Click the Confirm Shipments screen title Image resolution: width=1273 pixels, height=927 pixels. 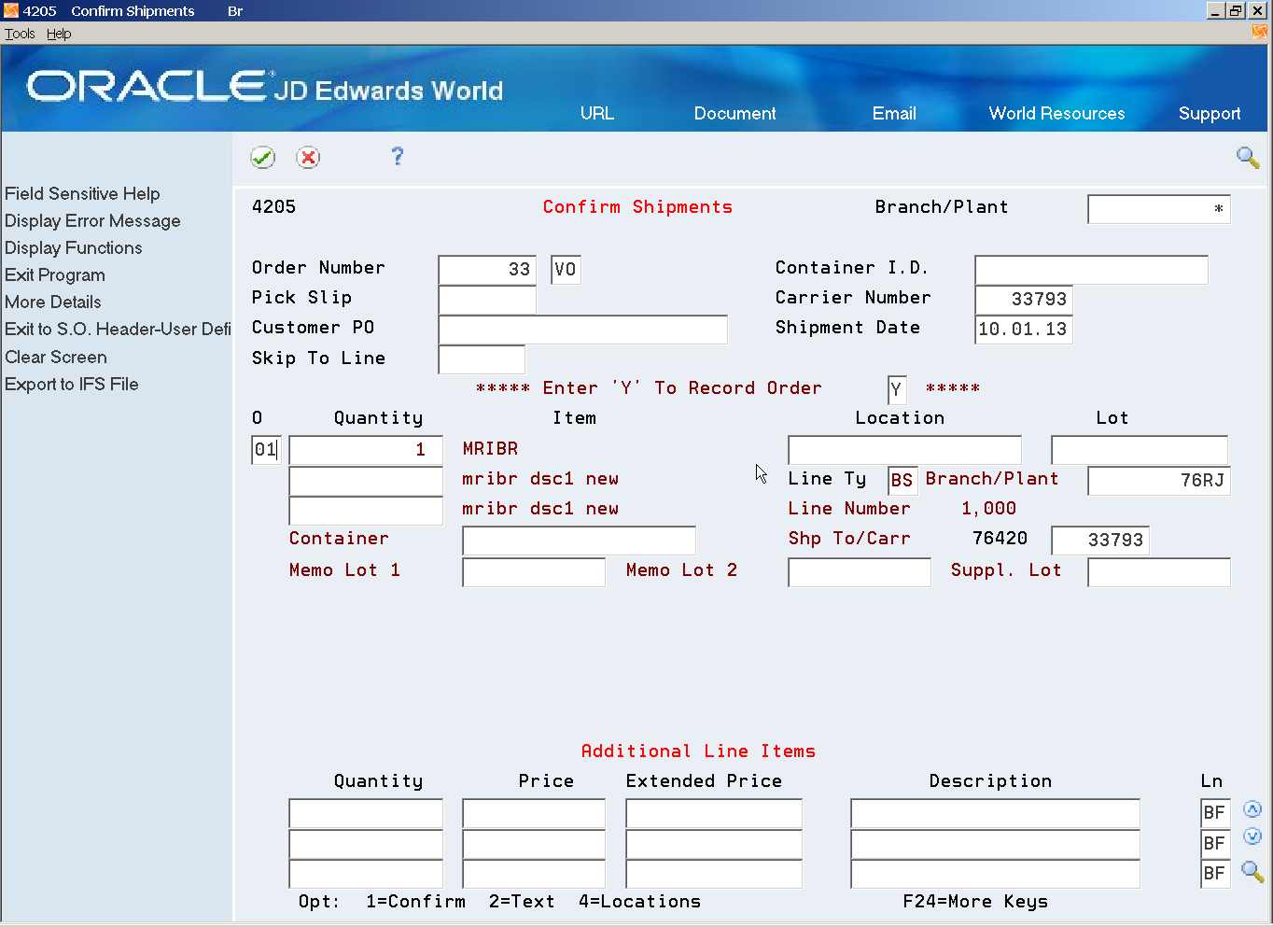pyautogui.click(x=637, y=207)
